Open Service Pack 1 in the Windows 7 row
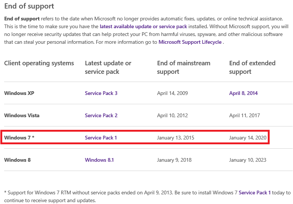Screen dimensions: 293x204 pos(101,138)
